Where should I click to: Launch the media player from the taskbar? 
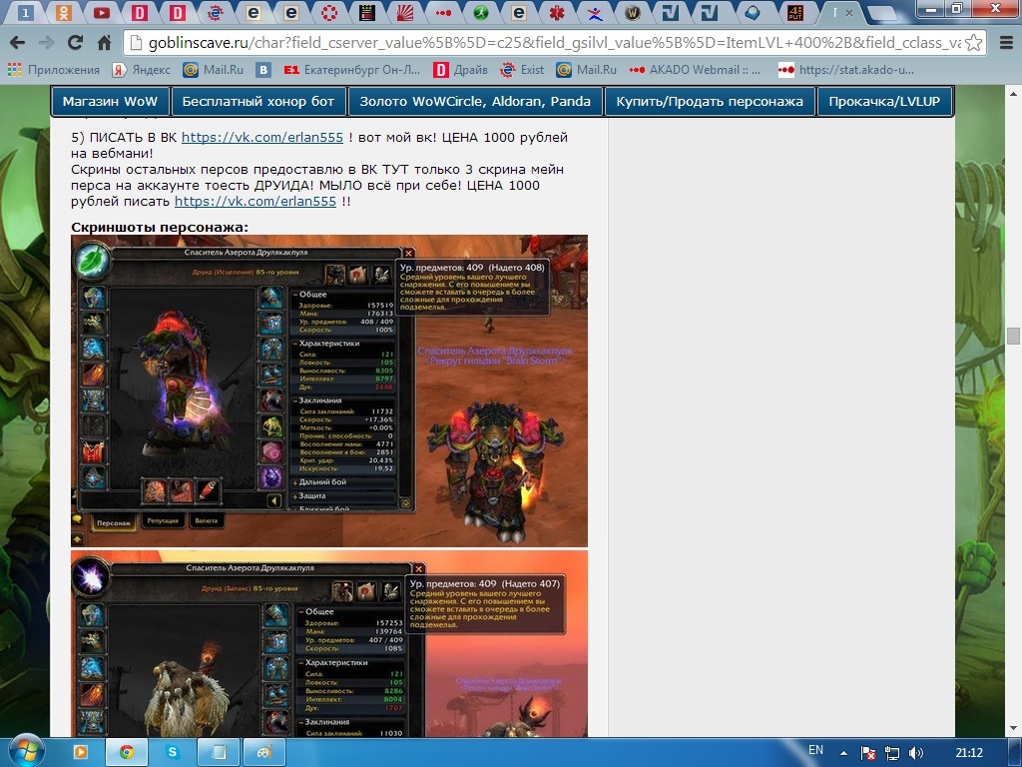coord(80,753)
